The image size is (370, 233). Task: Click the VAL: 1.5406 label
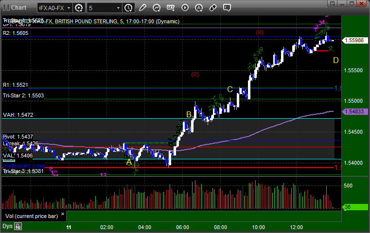[18, 155]
